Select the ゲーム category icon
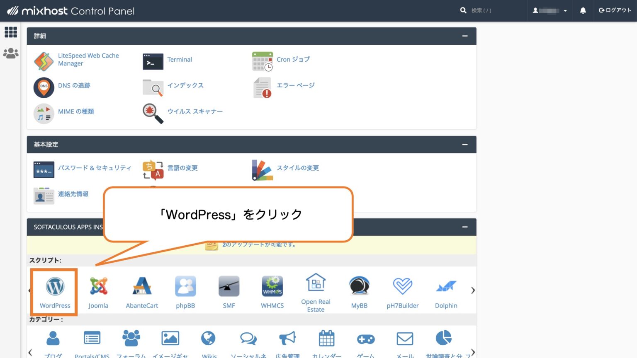Viewport: 637px width, 358px height. tap(366, 339)
